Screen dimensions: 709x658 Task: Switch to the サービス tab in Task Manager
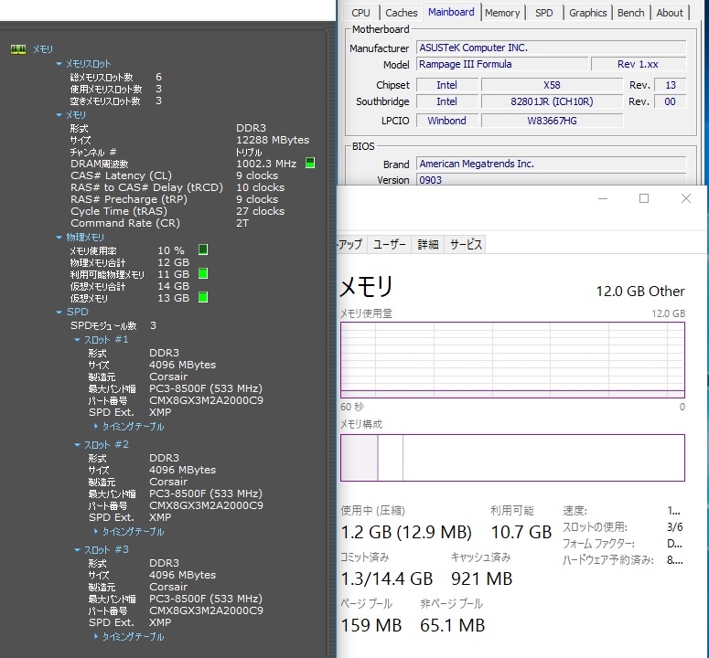[x=465, y=245]
